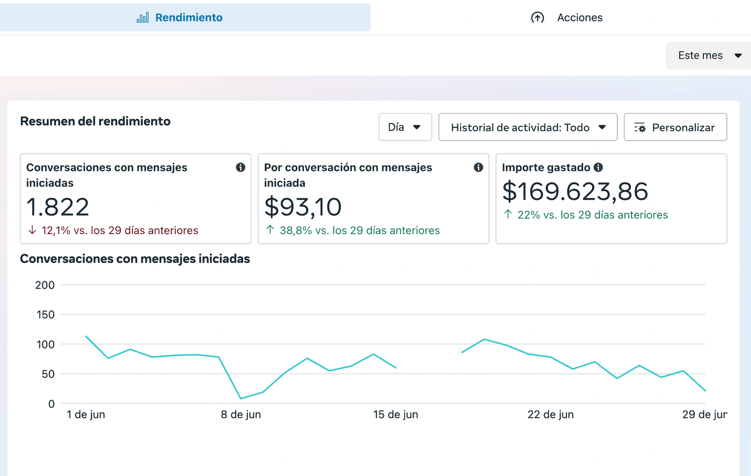Click info icon on Conversaciones con mensajes iniciadas card
Viewport: 751px width, 476px height.
click(240, 168)
